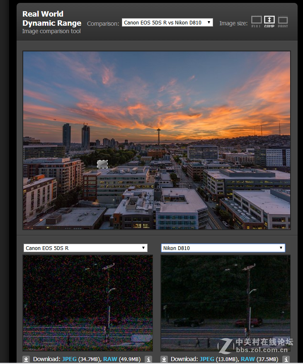Screen dimensions: 303x364
Task: Download Canon 5DS R RAW file
Action: click(110, 359)
